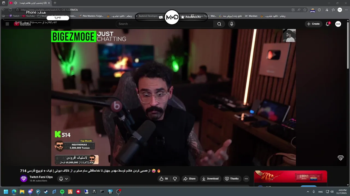Screen dimensions: 350x196
Task: Open the YouTube guide hamburger menu
Action: click(7, 24)
